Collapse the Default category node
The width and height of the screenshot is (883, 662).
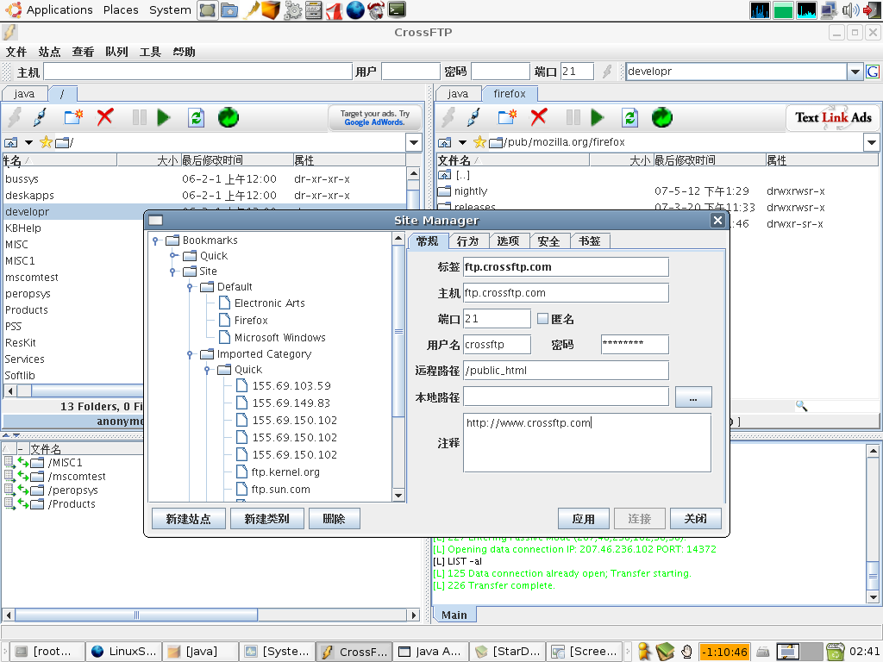coord(191,287)
